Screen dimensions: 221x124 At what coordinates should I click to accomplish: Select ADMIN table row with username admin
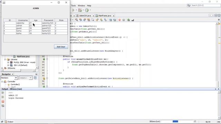tap(35, 25)
